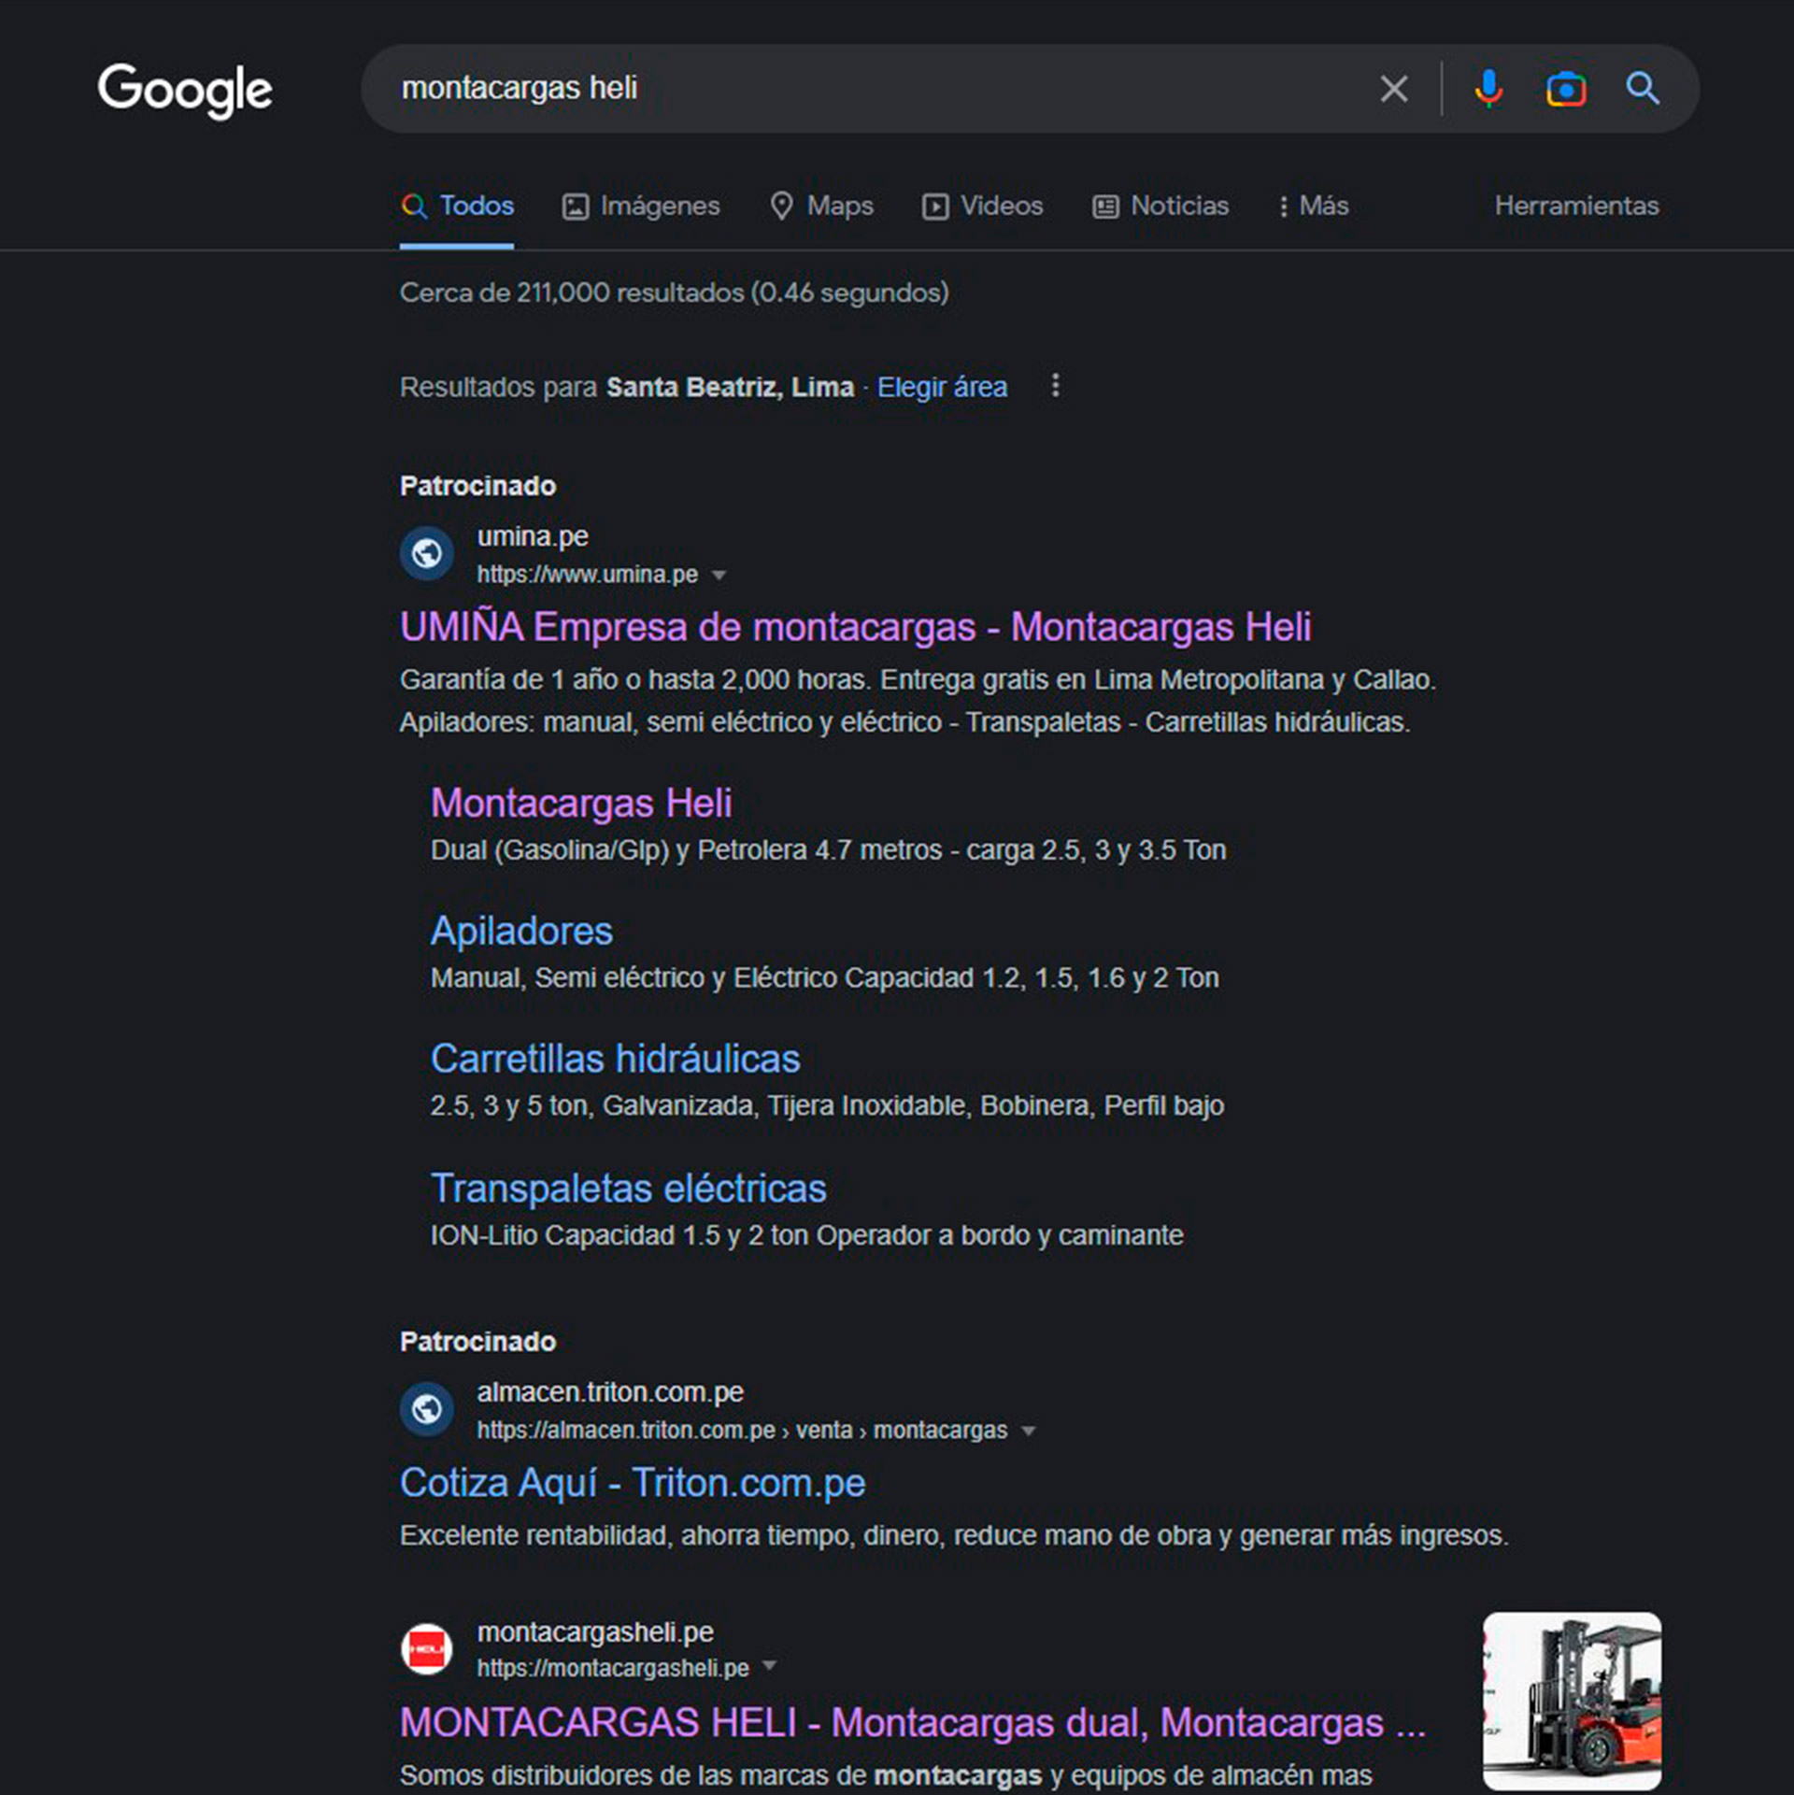Click Patrocinado label above triton result

click(x=477, y=1342)
